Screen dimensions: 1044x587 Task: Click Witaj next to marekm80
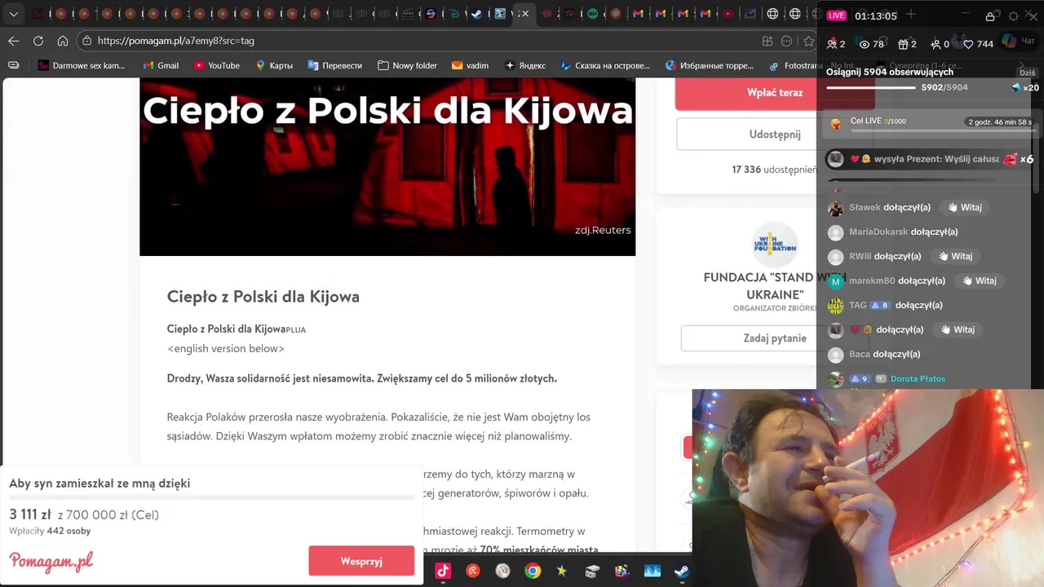point(979,280)
